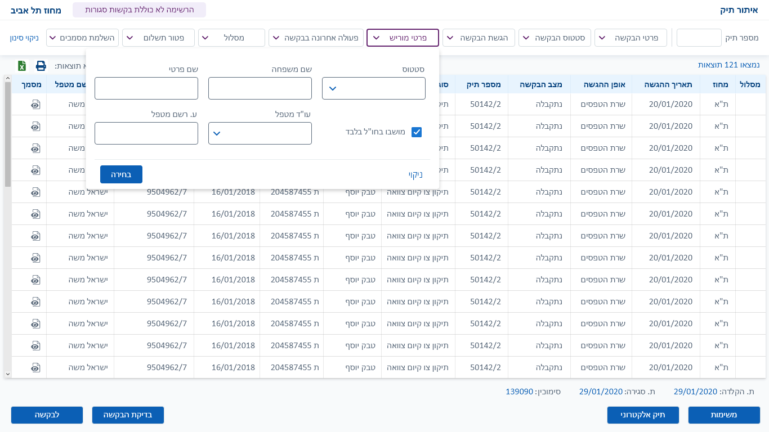The width and height of the screenshot is (769, 432).
Task: Open the 'פעולה אחרונה בבקשה' filter dropdown
Action: point(316,38)
